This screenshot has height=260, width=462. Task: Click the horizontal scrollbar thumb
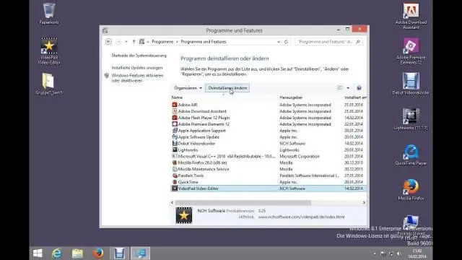point(243,203)
